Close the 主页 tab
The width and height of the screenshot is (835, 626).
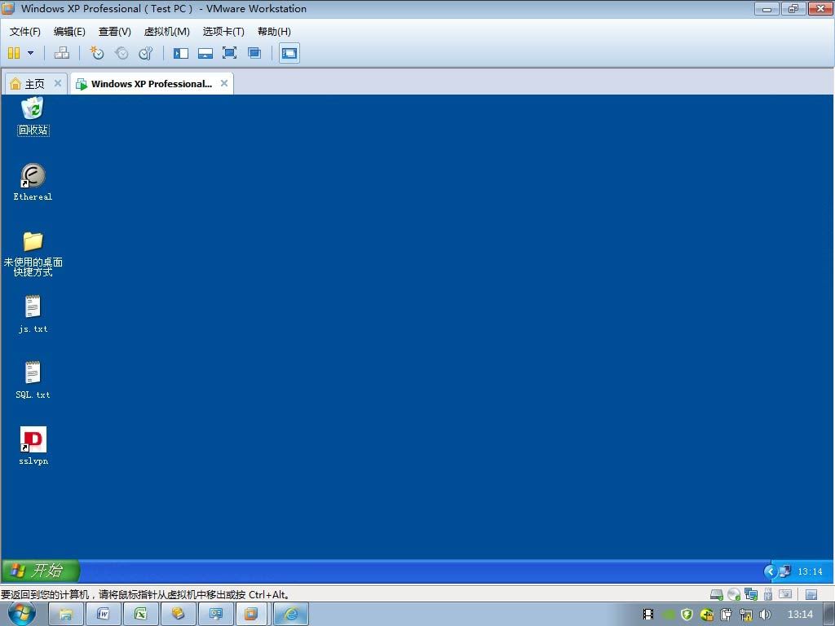click(58, 83)
